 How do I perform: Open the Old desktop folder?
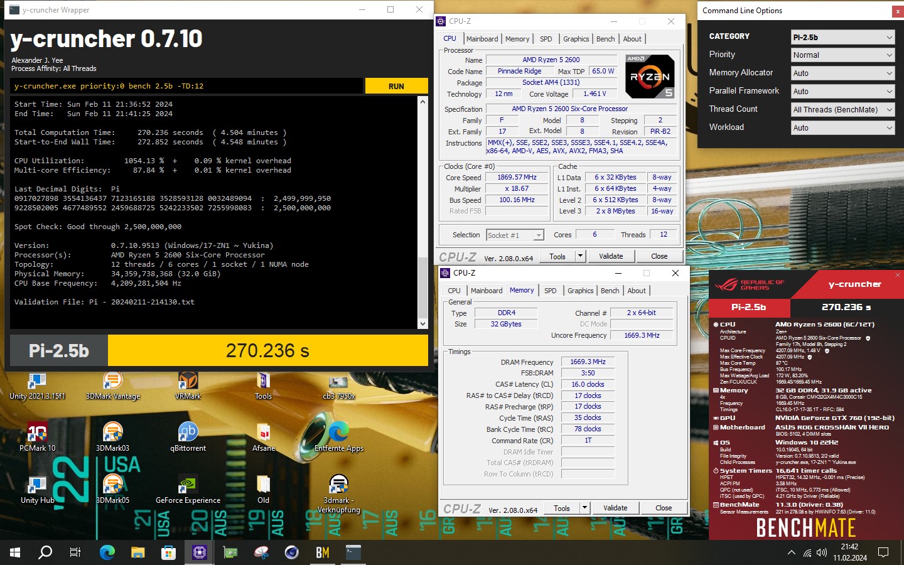[264, 490]
